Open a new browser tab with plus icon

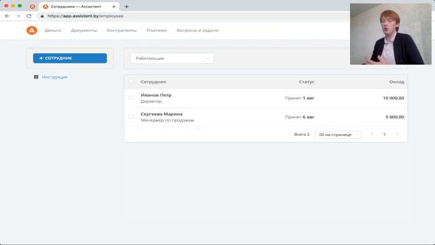point(126,7)
